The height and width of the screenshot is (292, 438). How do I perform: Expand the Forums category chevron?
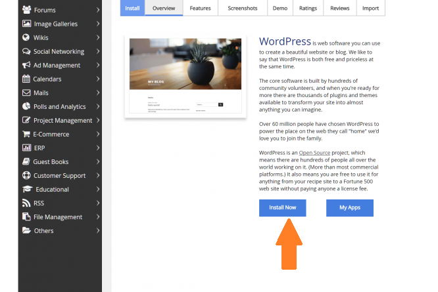[x=98, y=10]
